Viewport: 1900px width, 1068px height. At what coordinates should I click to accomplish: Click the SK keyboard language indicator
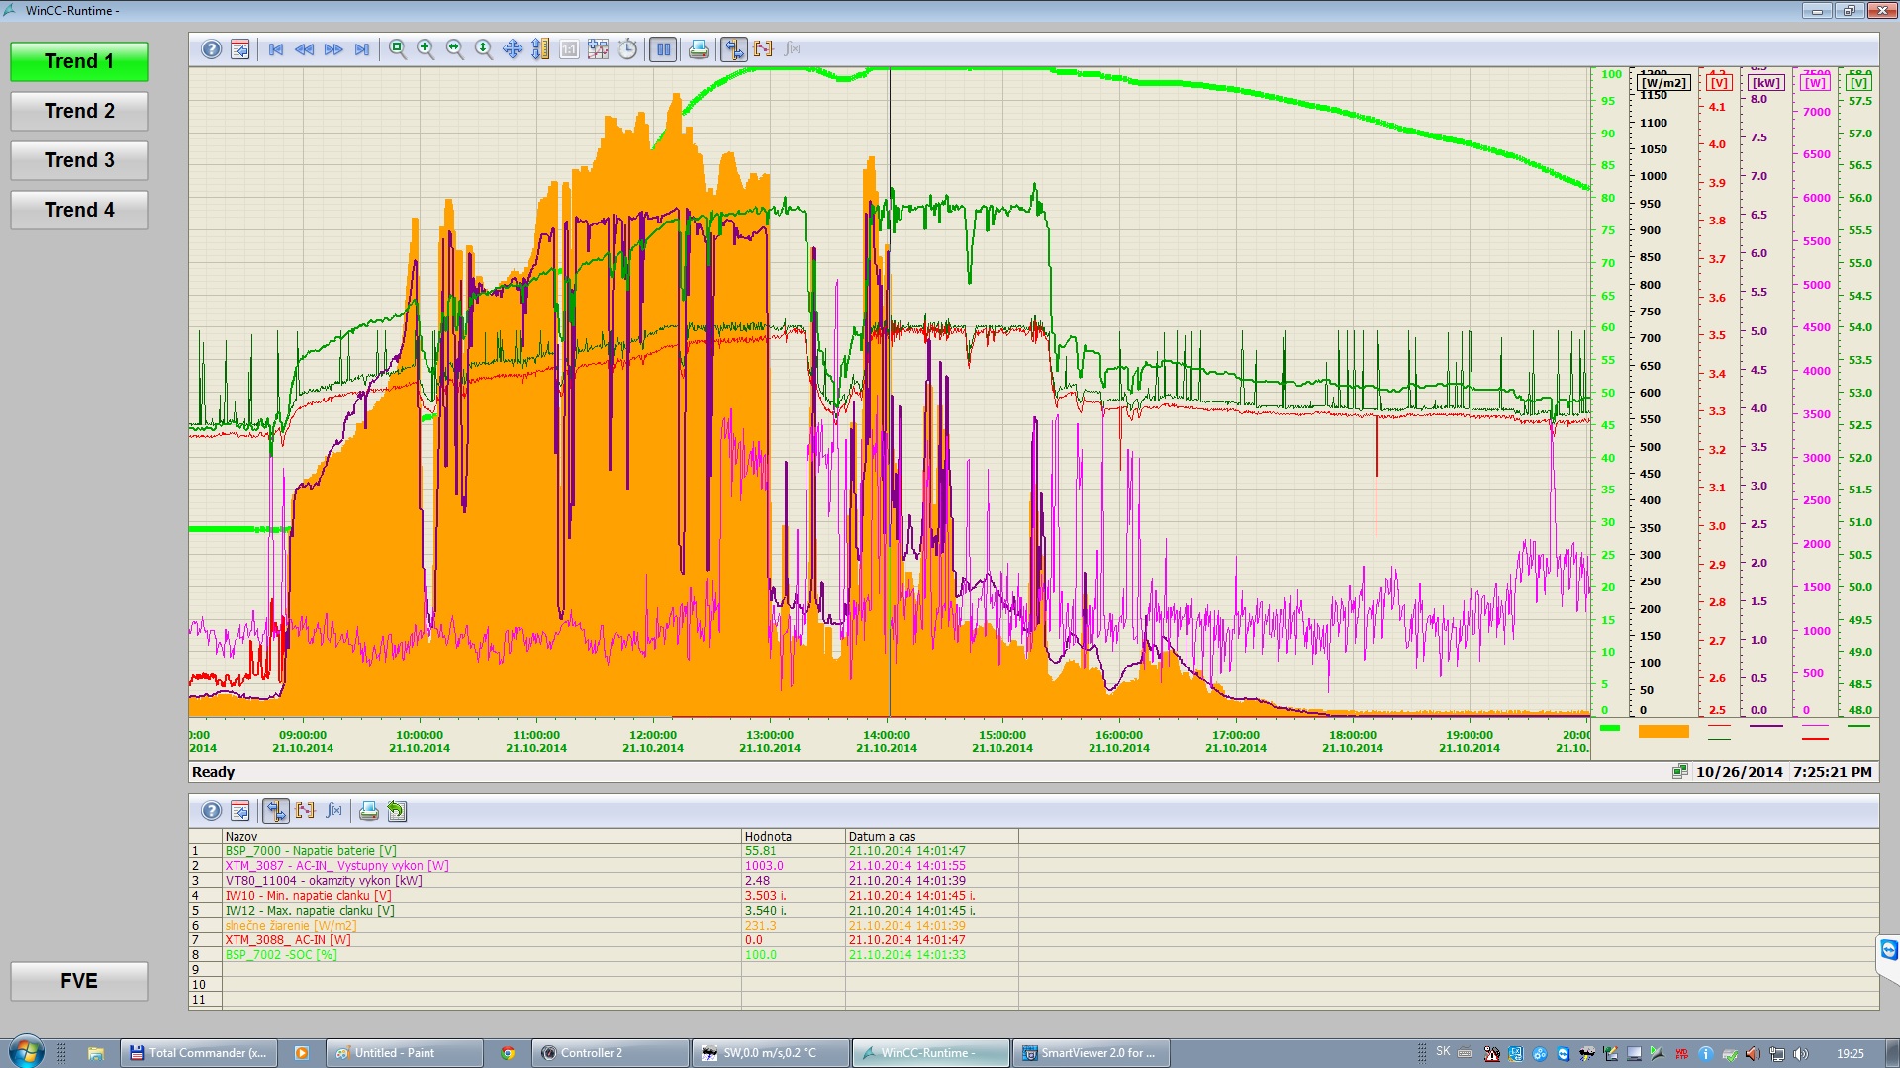pyautogui.click(x=1443, y=1052)
